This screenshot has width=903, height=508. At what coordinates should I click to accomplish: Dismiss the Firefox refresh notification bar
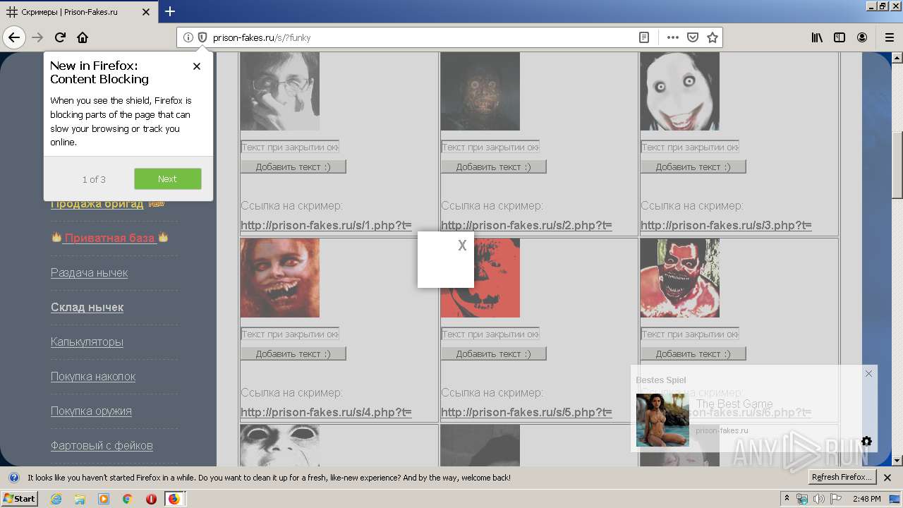[x=888, y=478]
